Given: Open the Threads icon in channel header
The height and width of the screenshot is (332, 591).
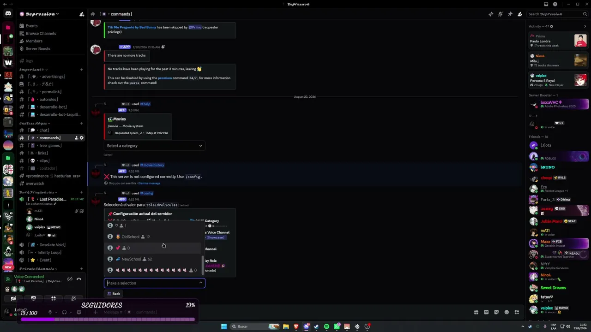Looking at the screenshot, I should coord(491,14).
